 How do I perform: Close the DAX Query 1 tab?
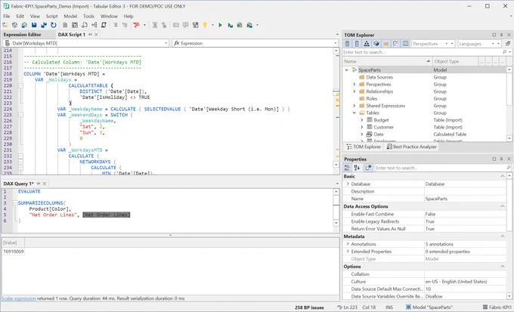pyautogui.click(x=45, y=184)
